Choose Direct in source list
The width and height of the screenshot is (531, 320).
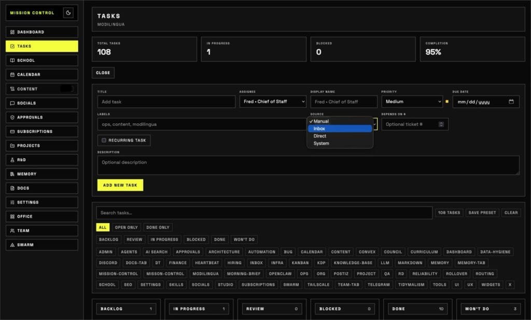340,136
